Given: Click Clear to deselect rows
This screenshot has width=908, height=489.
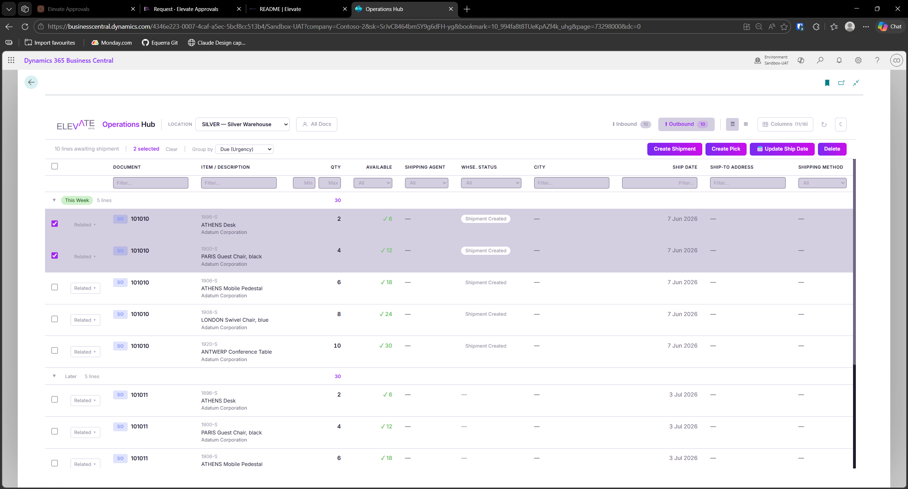Looking at the screenshot, I should pyautogui.click(x=172, y=149).
